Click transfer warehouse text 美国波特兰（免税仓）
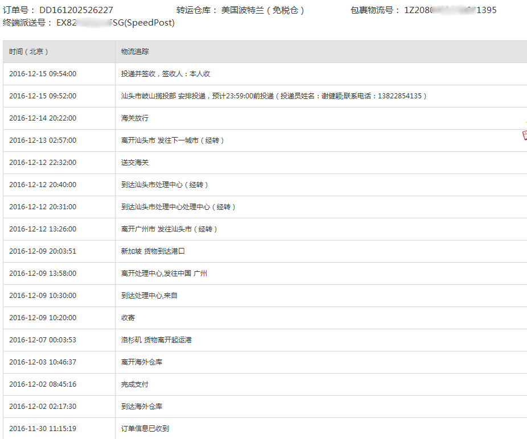Viewport: 527px width, 439px height. coord(263,10)
